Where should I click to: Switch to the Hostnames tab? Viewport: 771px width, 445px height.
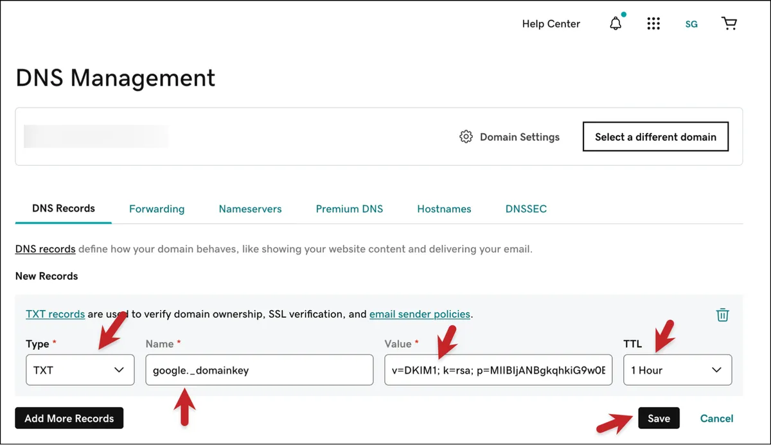click(444, 209)
